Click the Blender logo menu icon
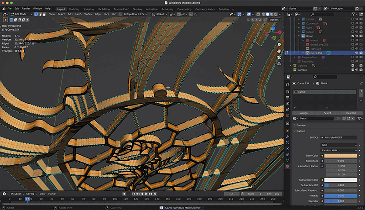Viewport: 365px width, 210px height. [x=4, y=8]
